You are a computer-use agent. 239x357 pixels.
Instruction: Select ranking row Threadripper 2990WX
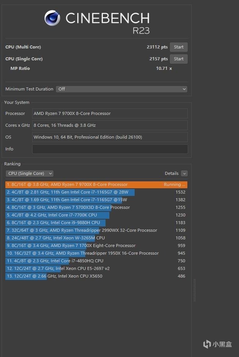click(96, 230)
